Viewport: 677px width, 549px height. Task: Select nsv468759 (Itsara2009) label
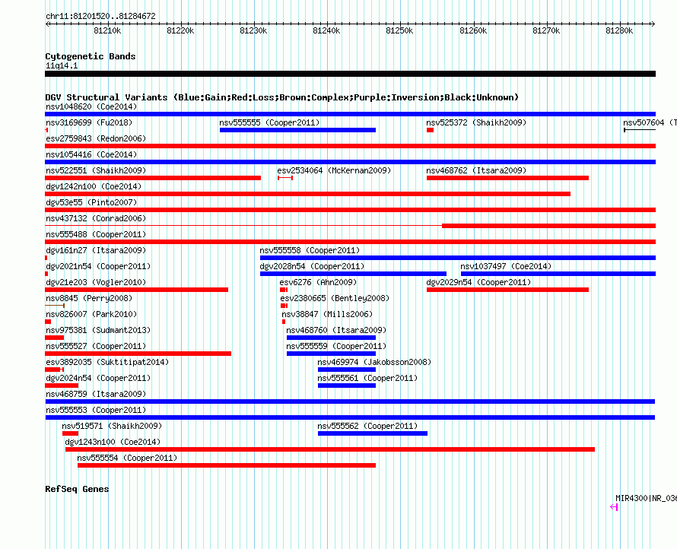tap(96, 394)
